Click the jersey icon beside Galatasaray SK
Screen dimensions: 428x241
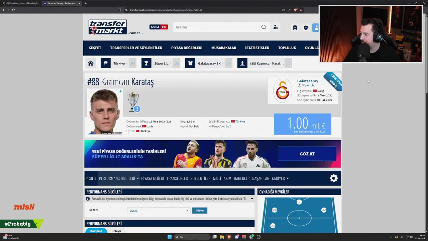(190, 63)
